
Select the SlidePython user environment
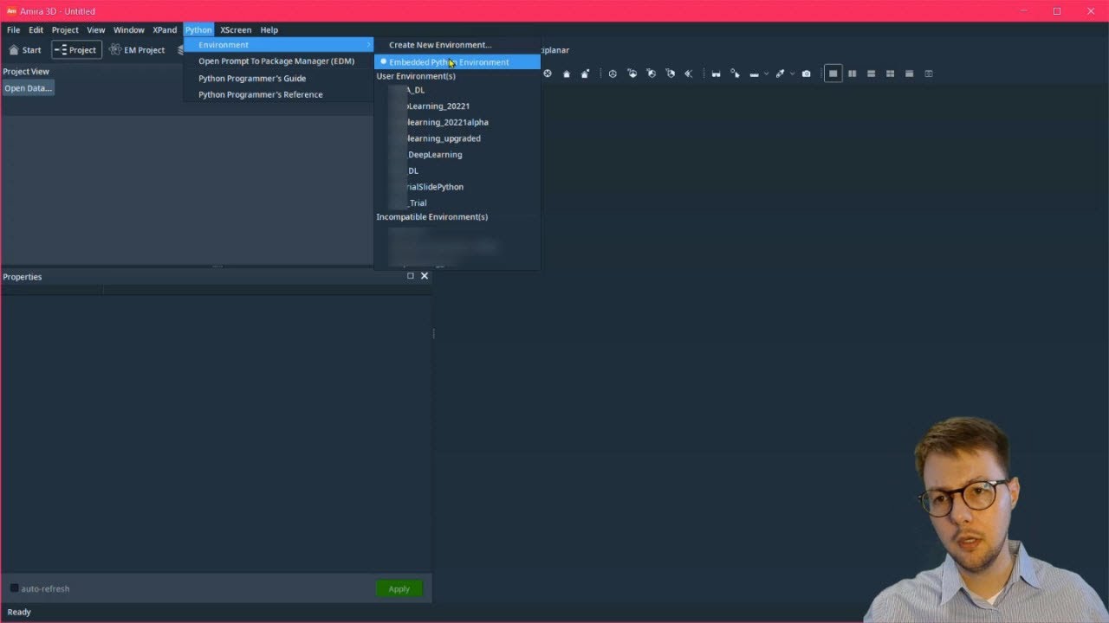click(x=457, y=187)
